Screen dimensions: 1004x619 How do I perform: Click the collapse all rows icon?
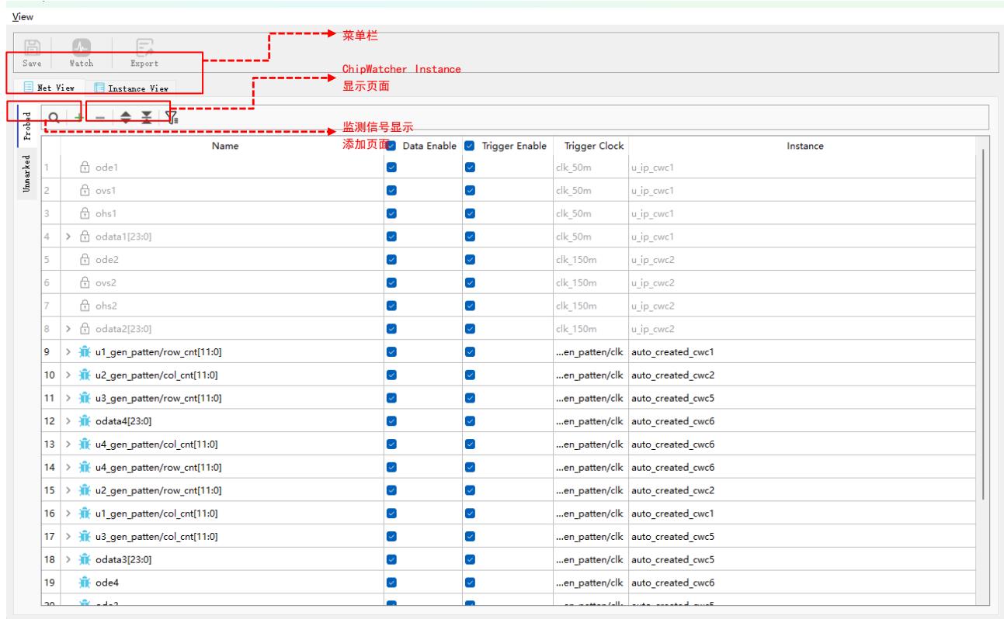[146, 118]
